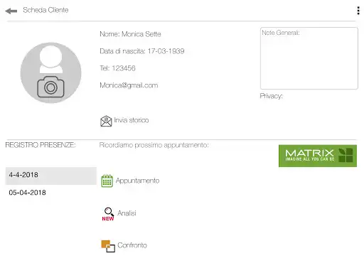Open Analisi
Viewport: 364px width, 273px height.
click(x=127, y=213)
